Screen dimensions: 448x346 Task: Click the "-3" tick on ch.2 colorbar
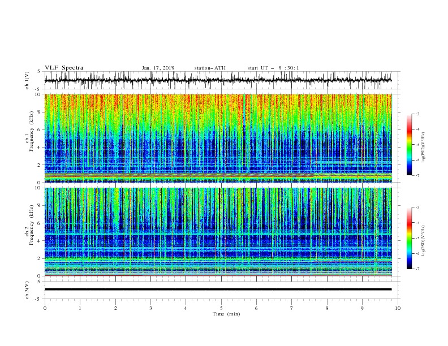[x=417, y=207]
